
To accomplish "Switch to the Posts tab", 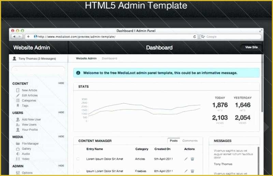I will coord(174,141).
